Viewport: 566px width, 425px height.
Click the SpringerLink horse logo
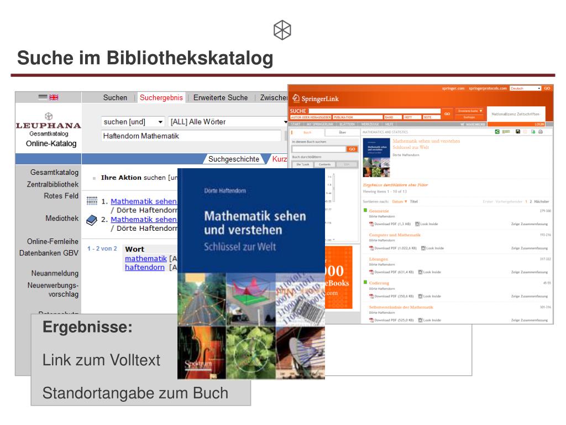click(296, 99)
